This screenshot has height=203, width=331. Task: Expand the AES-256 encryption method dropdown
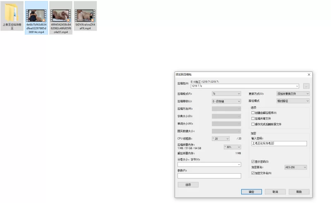coord(295,167)
